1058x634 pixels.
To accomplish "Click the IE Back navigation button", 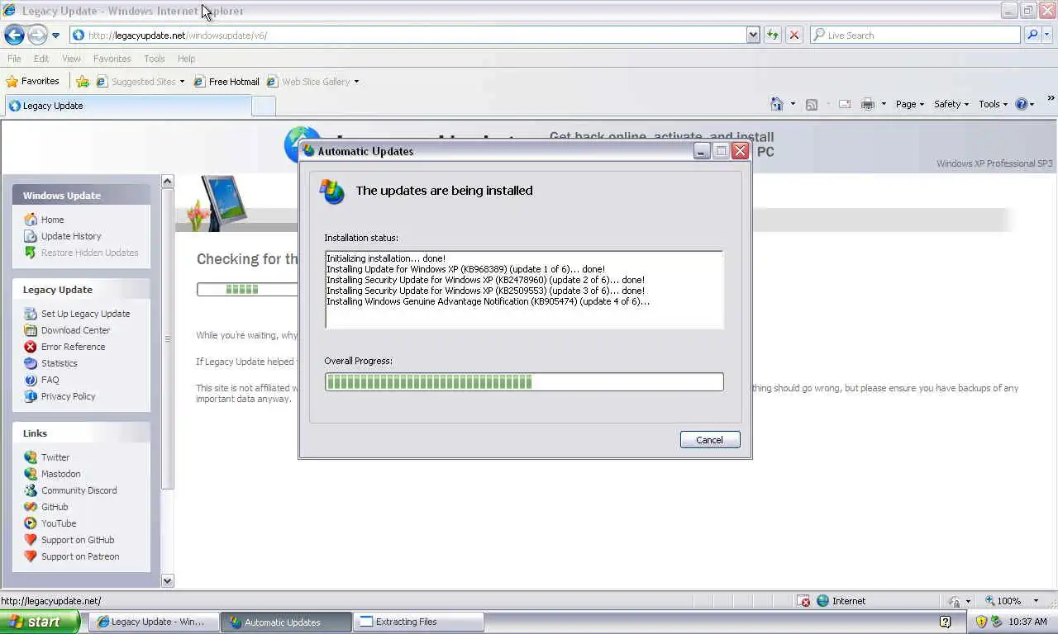I will coord(14,35).
